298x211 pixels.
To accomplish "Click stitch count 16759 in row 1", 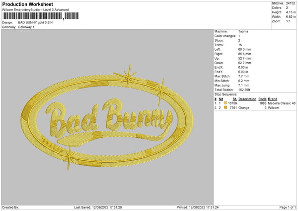I will coord(232,103).
